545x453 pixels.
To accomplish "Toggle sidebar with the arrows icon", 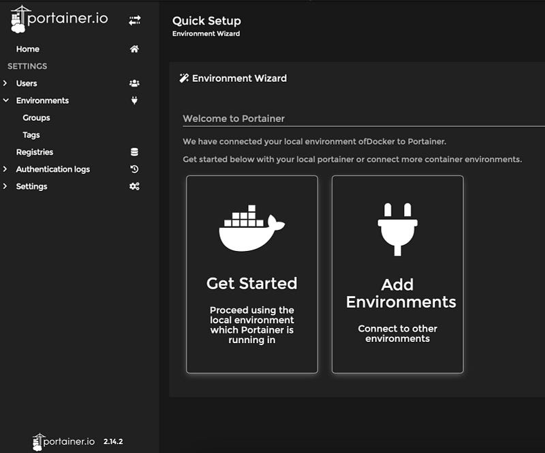I will (x=134, y=20).
